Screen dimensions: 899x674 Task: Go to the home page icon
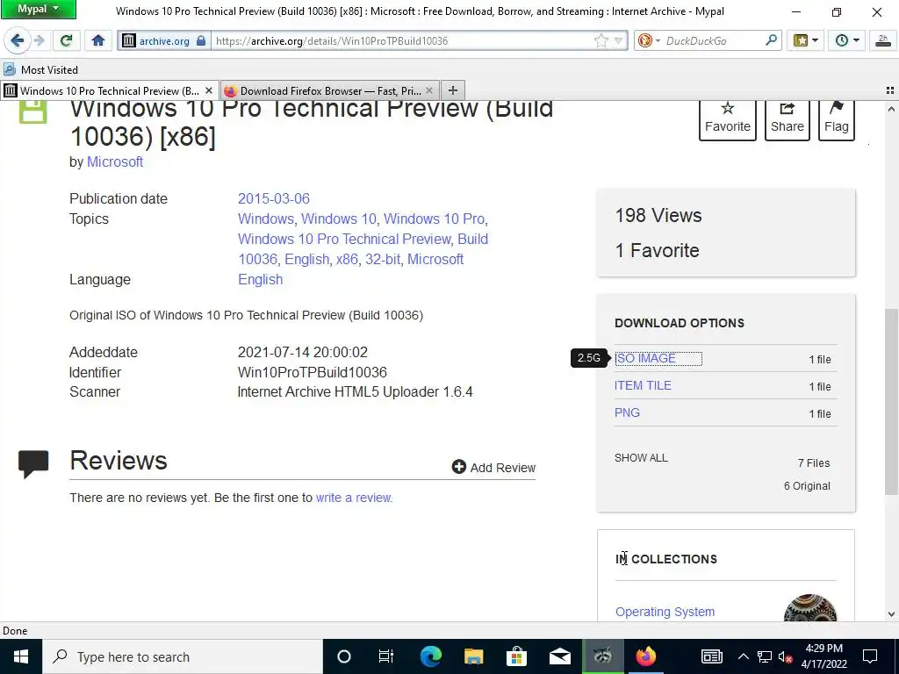(98, 40)
